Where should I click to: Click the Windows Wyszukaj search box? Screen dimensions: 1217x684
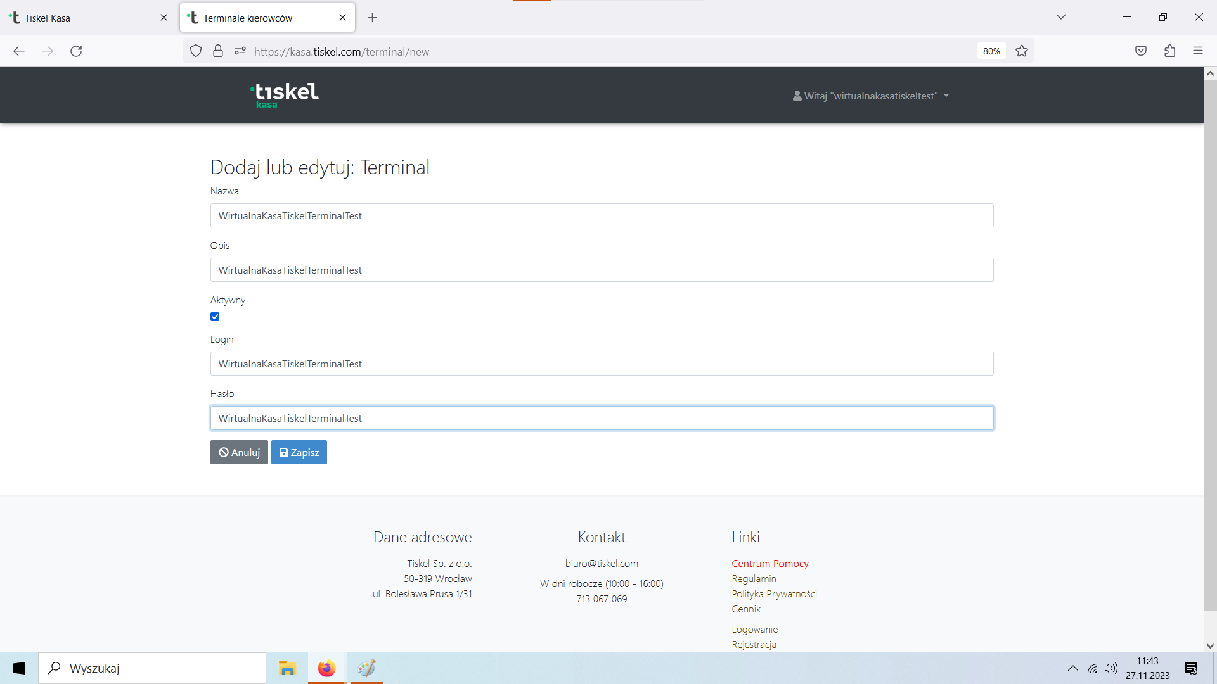[x=152, y=668]
